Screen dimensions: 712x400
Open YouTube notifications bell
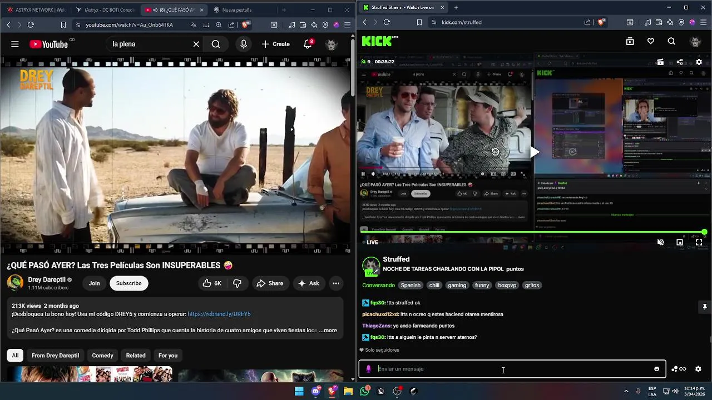pyautogui.click(x=308, y=44)
